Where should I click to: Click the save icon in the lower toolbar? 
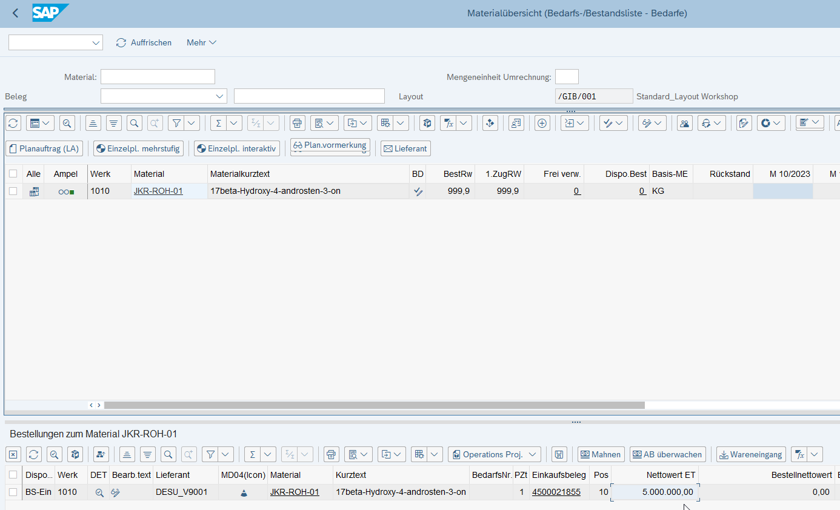[x=559, y=454]
